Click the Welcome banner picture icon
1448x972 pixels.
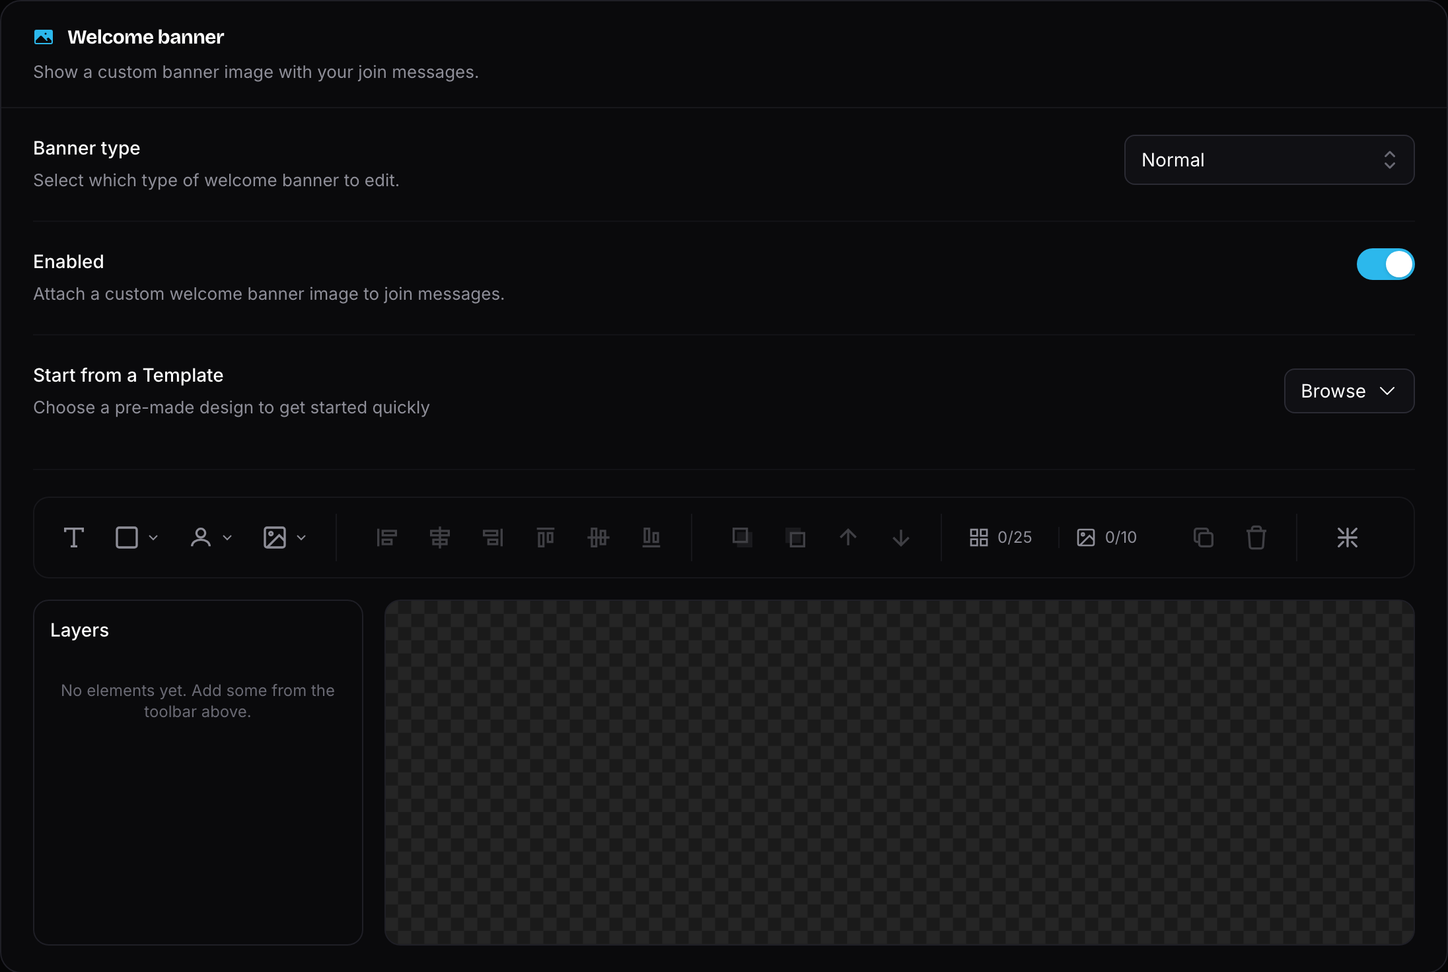44,37
